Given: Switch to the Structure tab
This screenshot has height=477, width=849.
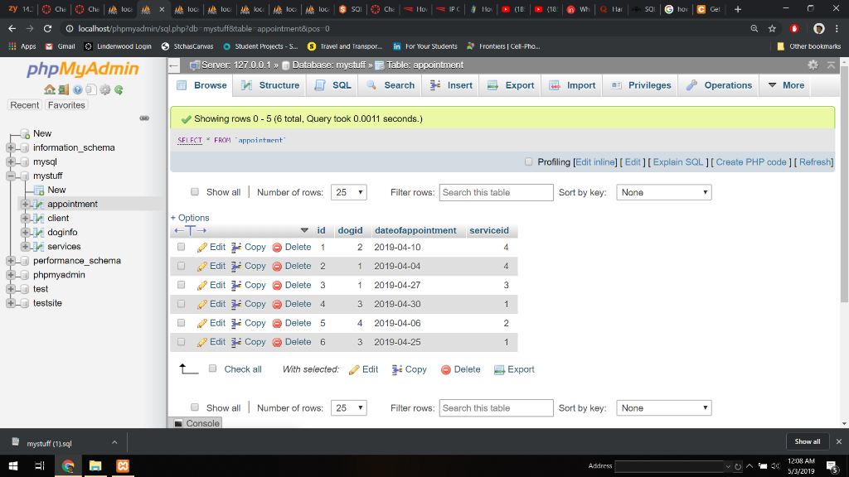Looking at the screenshot, I should click(270, 85).
